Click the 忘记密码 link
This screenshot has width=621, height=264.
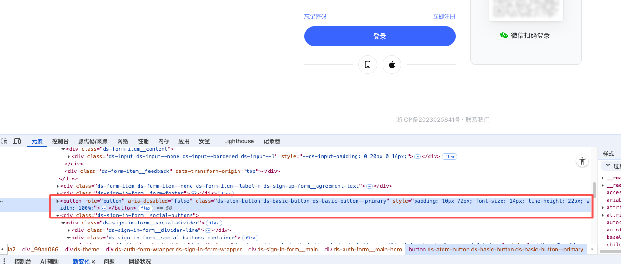point(315,17)
